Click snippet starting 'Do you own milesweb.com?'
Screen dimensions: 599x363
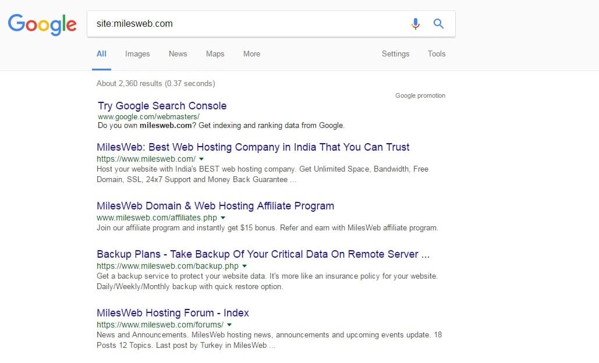click(221, 125)
